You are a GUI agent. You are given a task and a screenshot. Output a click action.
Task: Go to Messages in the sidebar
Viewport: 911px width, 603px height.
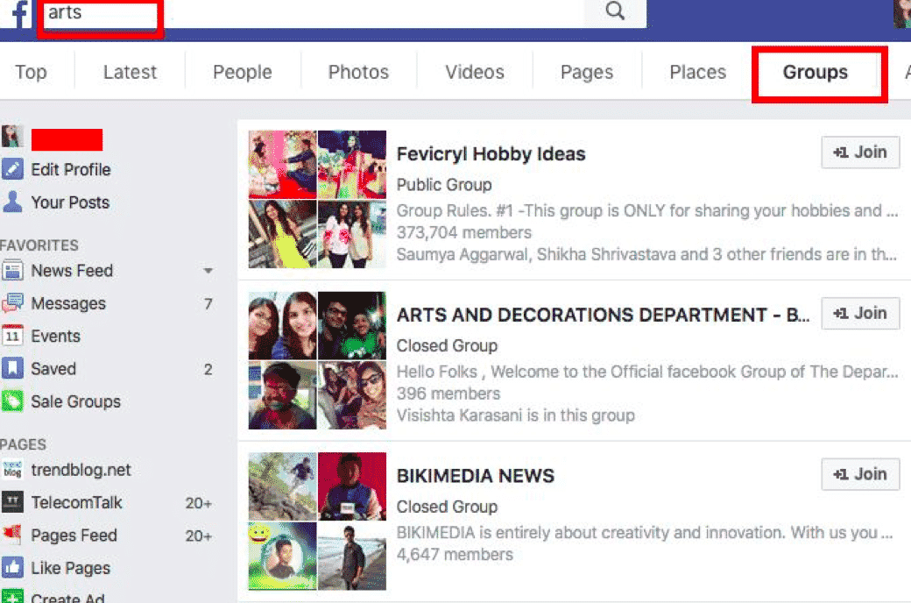(68, 303)
